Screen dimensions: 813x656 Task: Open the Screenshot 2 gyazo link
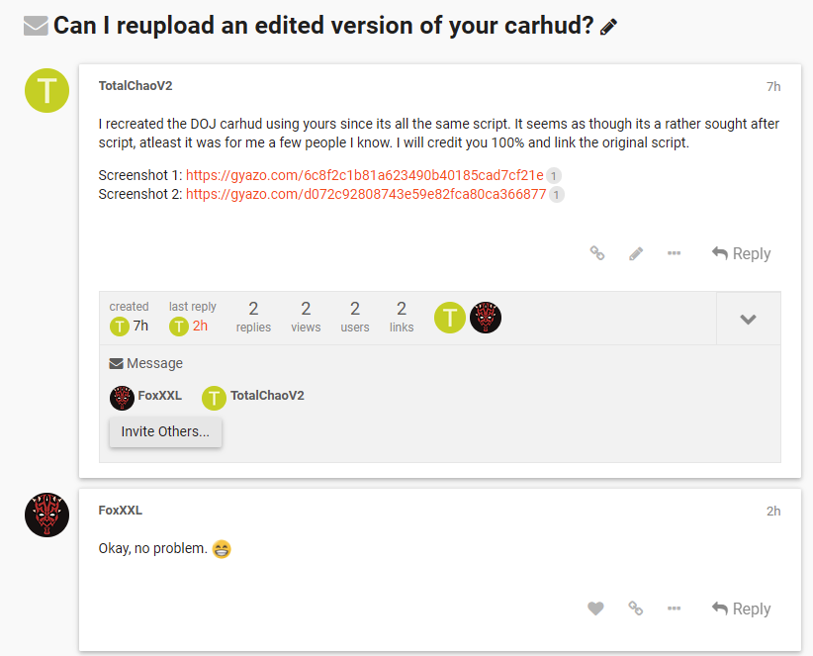point(366,194)
